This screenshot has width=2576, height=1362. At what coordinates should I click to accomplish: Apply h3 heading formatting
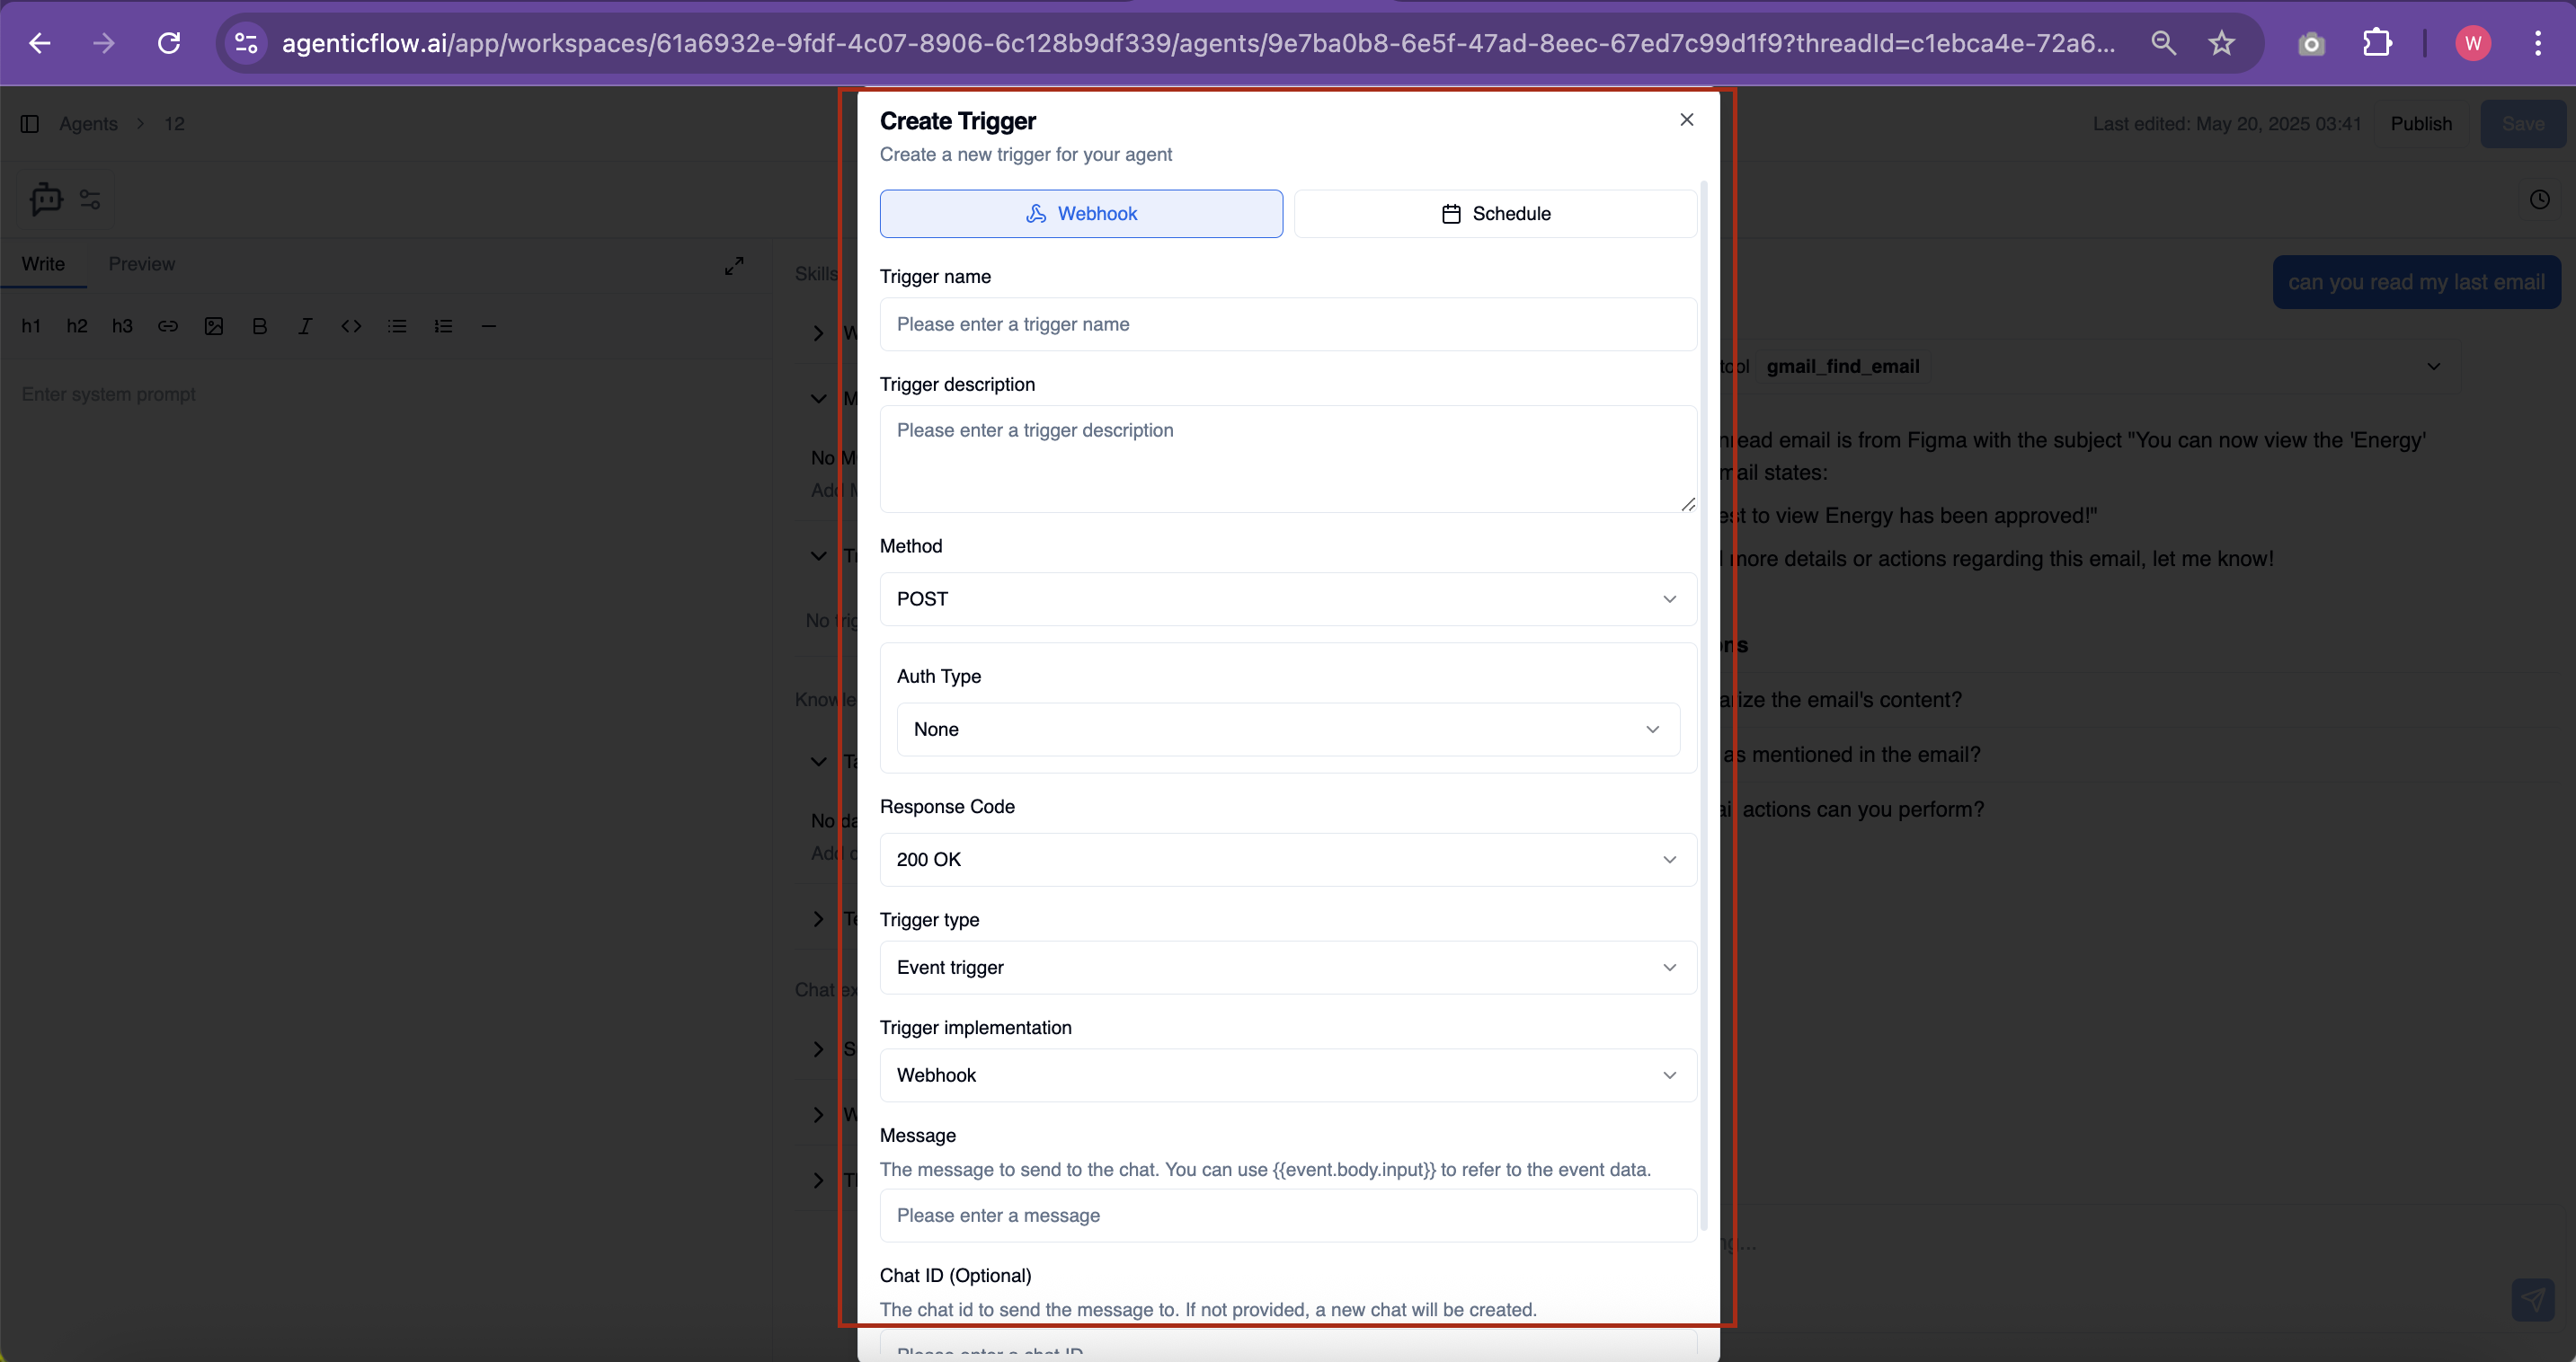[122, 326]
